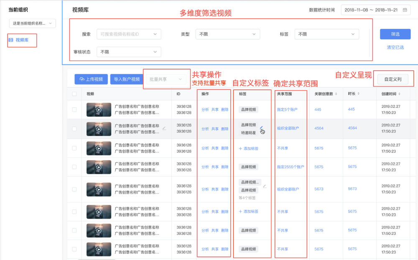418x260 pixels.
Task: Sort by 时长 column arrows
Action: [x=358, y=93]
